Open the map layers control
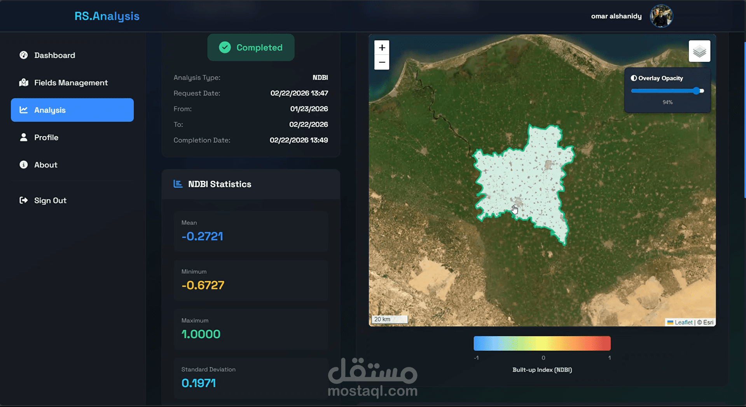This screenshot has width=746, height=407. click(x=699, y=51)
